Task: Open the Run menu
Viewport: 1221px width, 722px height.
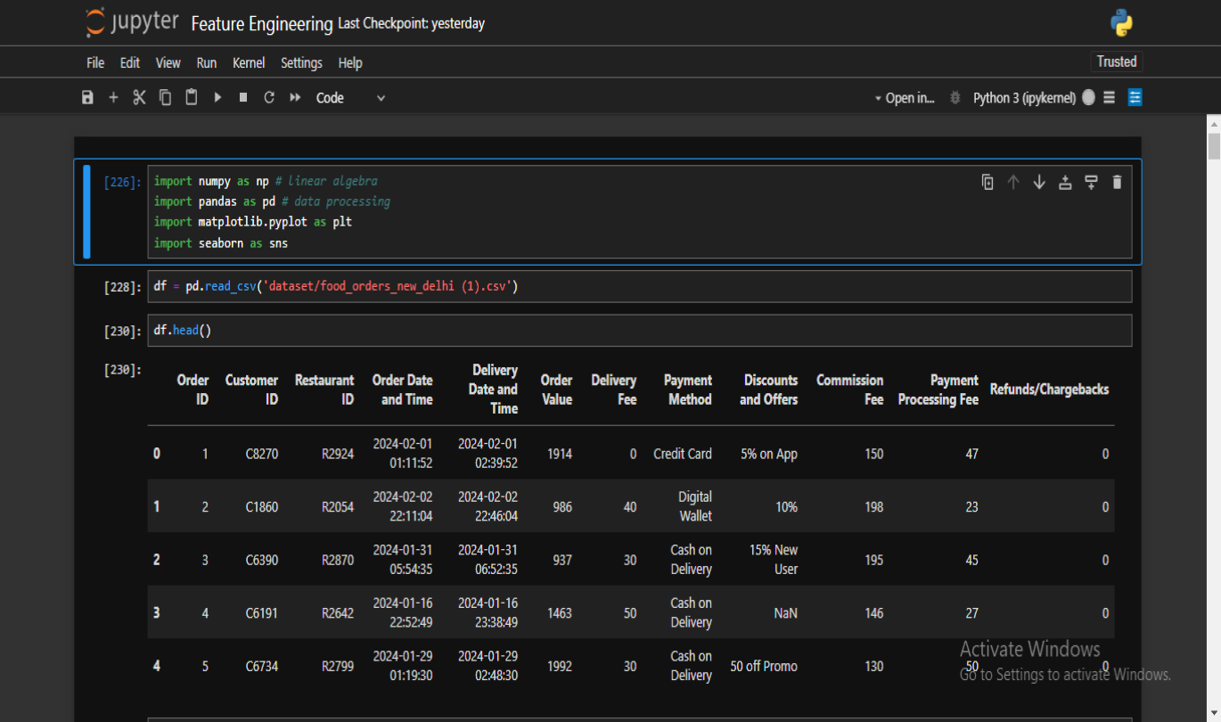Action: 207,63
